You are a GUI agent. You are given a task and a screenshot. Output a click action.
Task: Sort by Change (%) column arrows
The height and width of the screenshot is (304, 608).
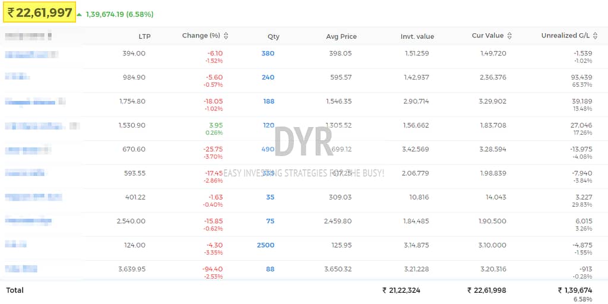[x=226, y=36]
